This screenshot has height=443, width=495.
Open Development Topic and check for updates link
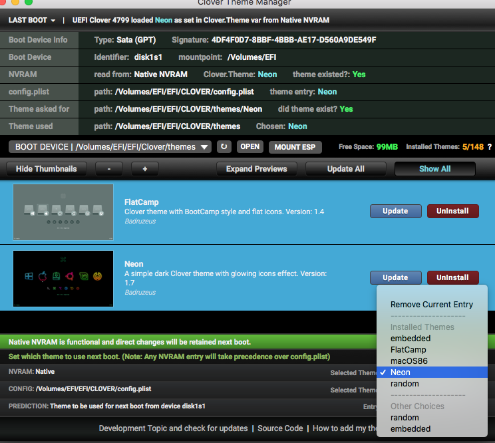(x=173, y=428)
